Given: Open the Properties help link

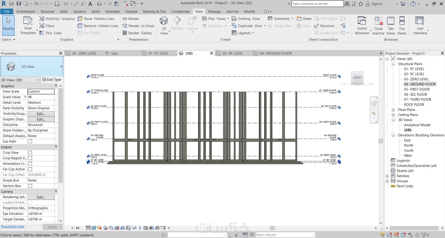Looking at the screenshot, I should 13,227.
